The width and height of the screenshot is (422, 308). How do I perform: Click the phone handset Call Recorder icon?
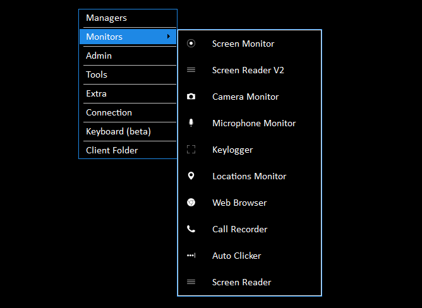tap(191, 229)
